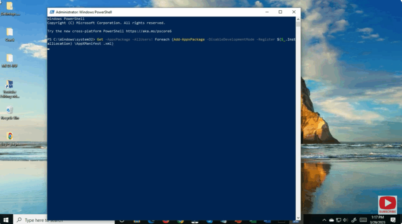The width and height of the screenshot is (402, 224).
Task: Open the notification center icon
Action: 393,220
